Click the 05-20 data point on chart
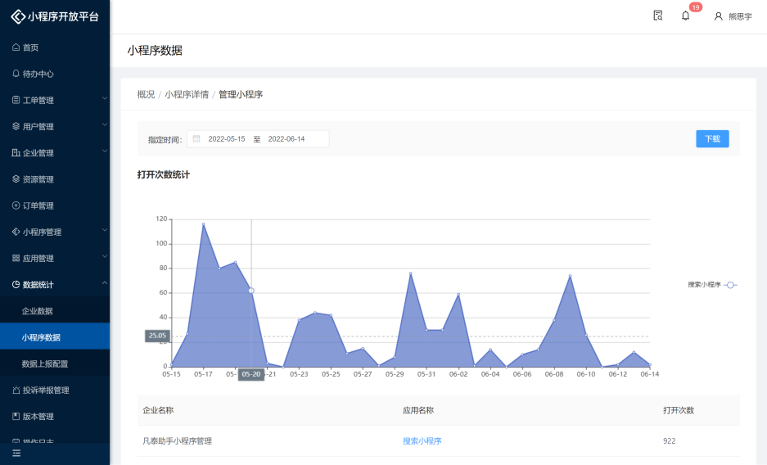The height and width of the screenshot is (465, 767). pos(251,291)
